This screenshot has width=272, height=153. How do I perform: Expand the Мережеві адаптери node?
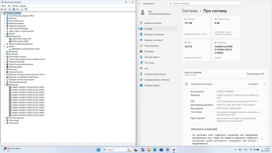pos(5,62)
